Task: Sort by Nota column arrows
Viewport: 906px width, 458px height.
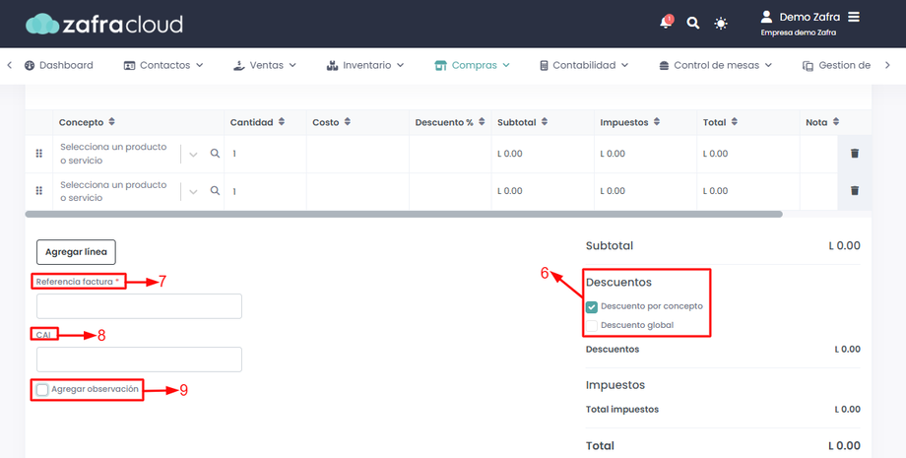Action: [x=835, y=122]
